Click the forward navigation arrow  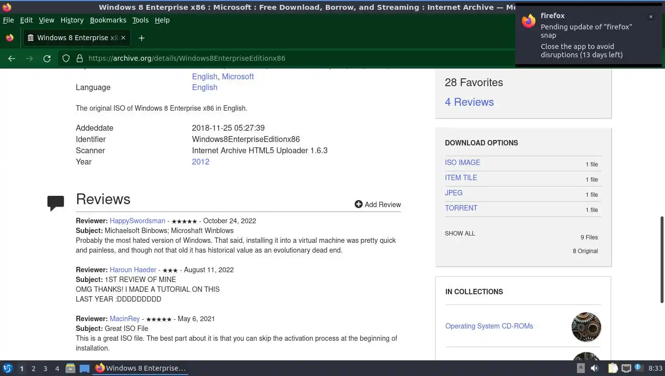coord(29,58)
